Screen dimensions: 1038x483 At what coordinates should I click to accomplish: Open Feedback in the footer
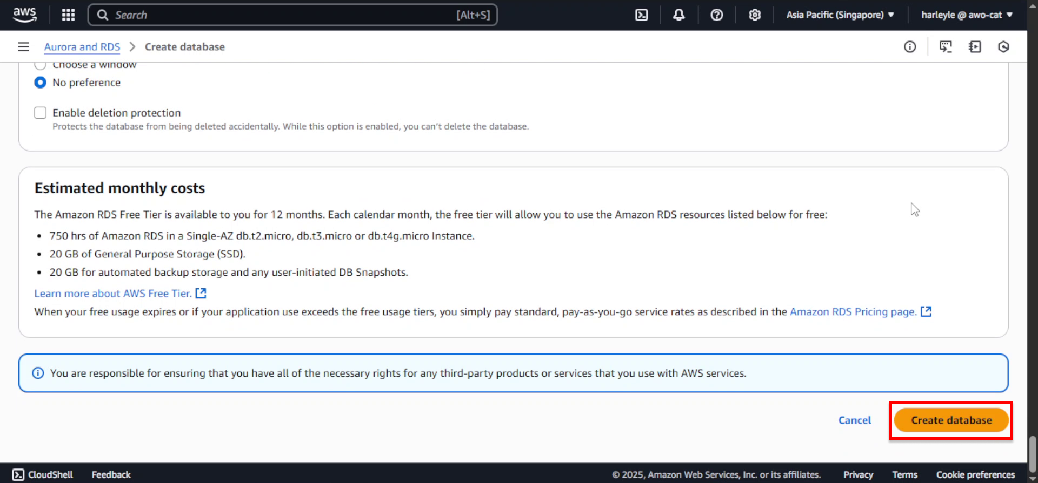click(x=111, y=474)
